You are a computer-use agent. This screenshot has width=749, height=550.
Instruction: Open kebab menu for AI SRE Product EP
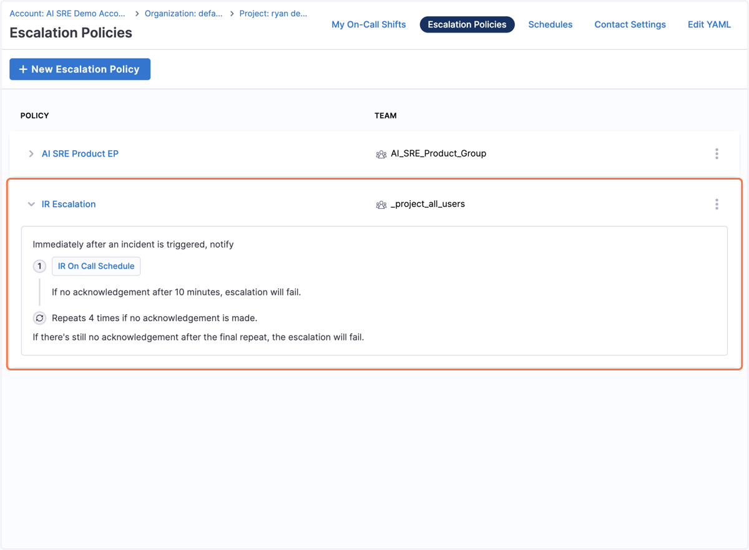click(x=717, y=153)
